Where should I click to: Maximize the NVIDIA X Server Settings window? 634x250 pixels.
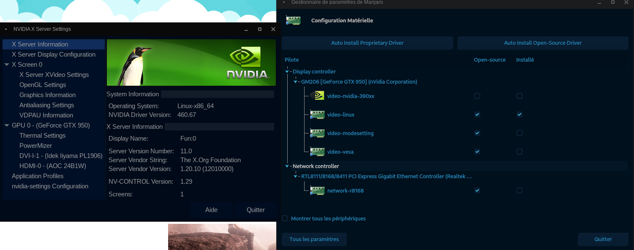[260, 29]
